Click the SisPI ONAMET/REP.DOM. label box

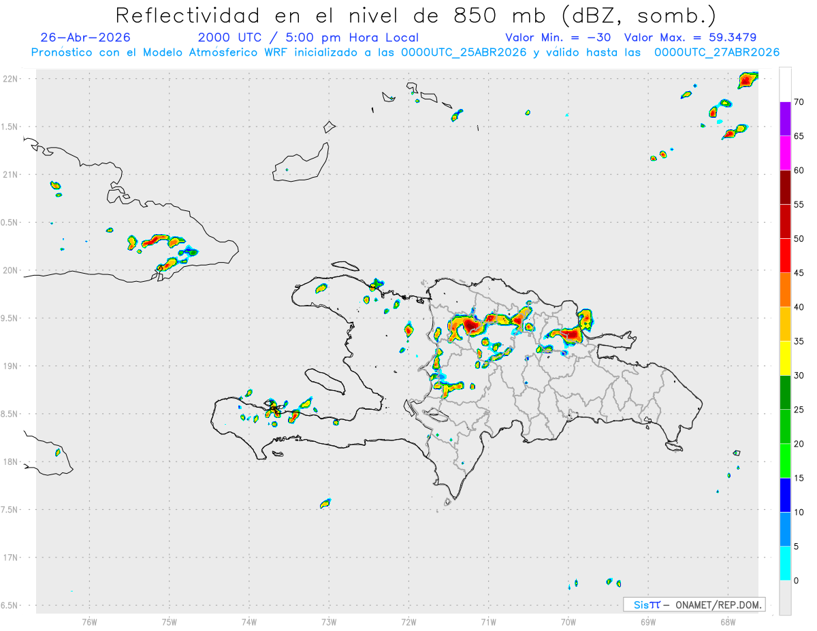[694, 604]
